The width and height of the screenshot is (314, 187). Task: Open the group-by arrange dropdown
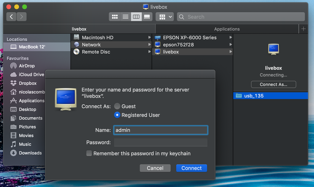165,17
